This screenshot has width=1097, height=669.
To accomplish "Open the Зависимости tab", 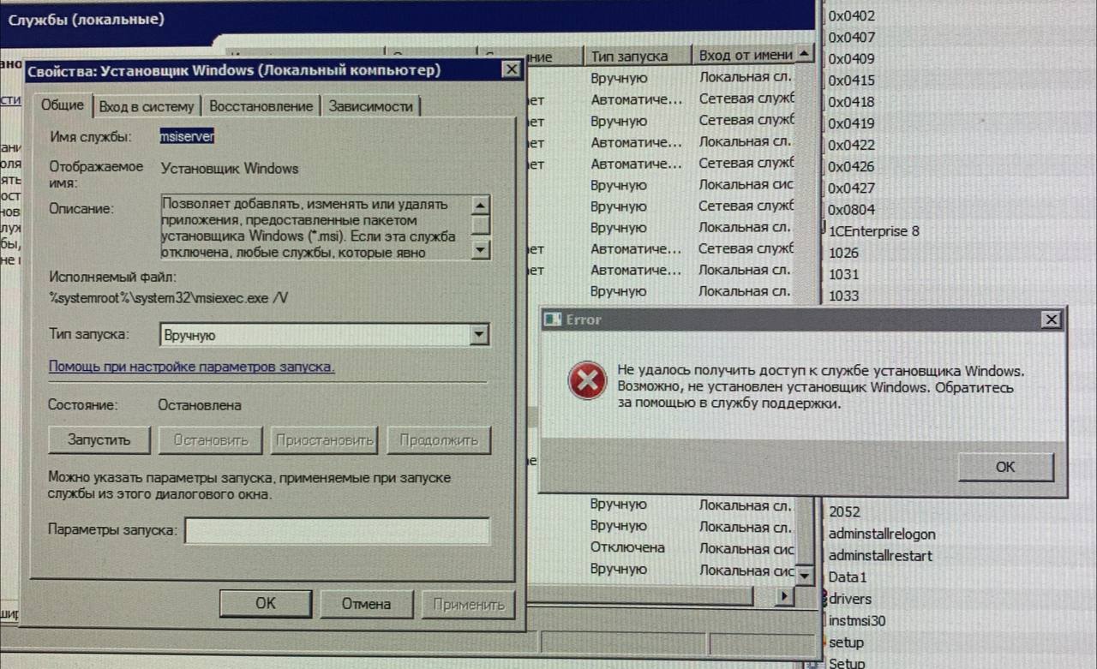I will (370, 106).
